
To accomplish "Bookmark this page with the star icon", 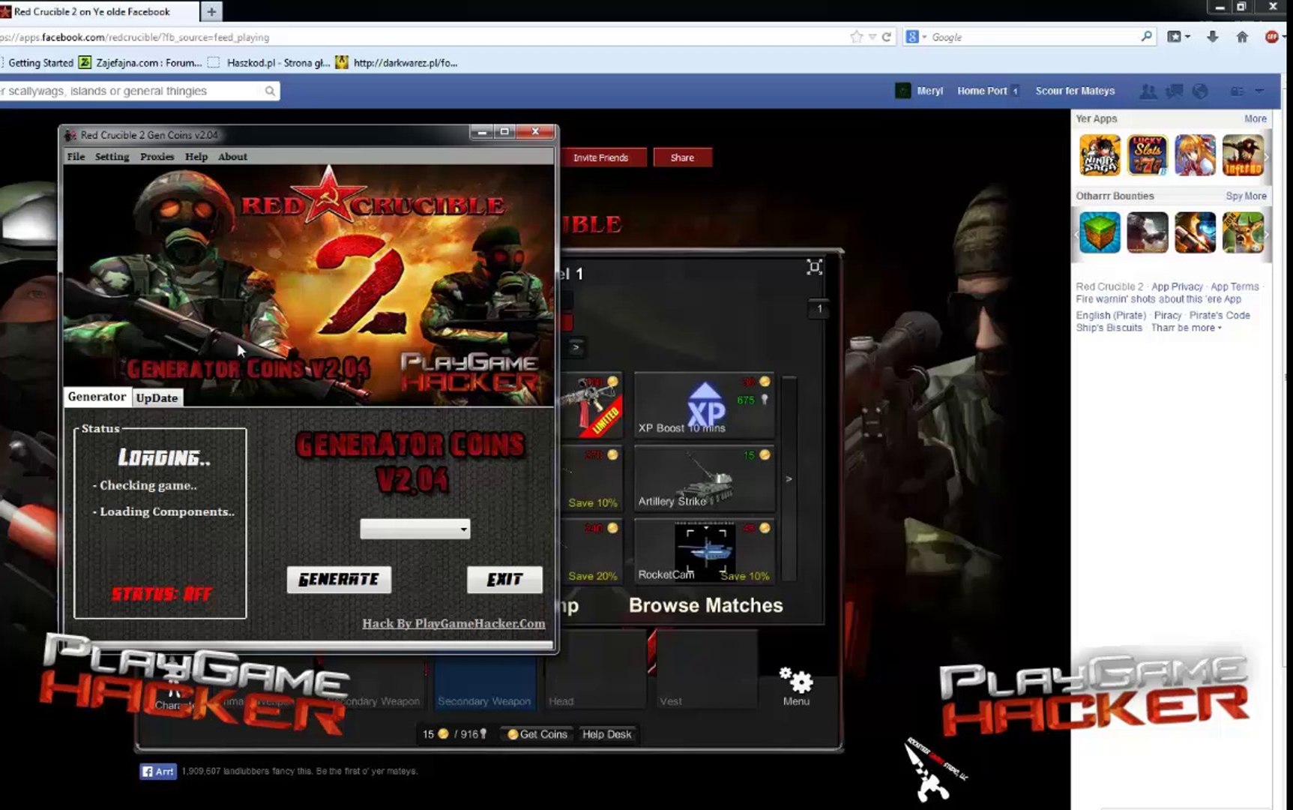I will click(856, 37).
